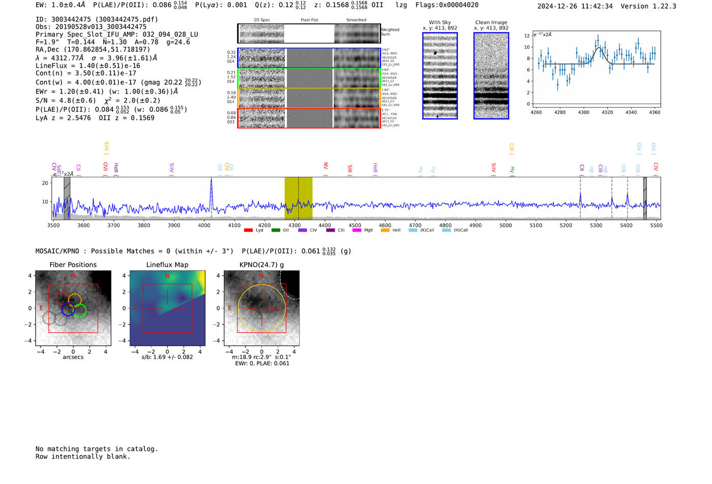
Task: Click 'No matching targets in catalog.' text
Action: [x=97, y=449]
